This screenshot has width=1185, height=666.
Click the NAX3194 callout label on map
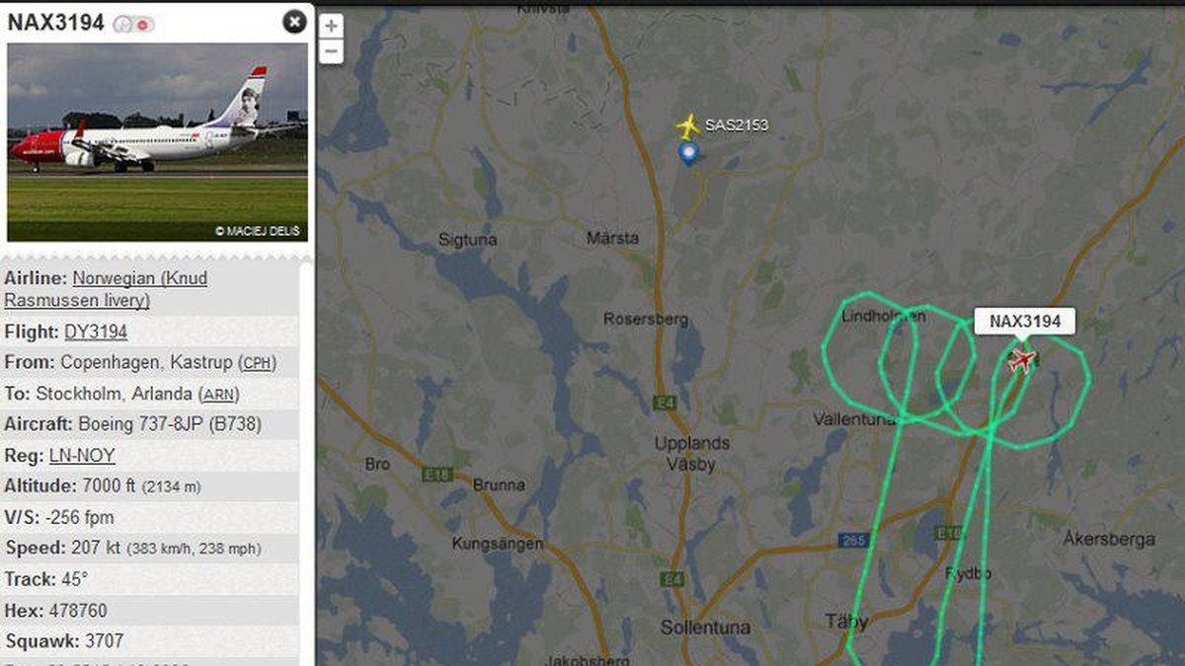(x=1025, y=322)
